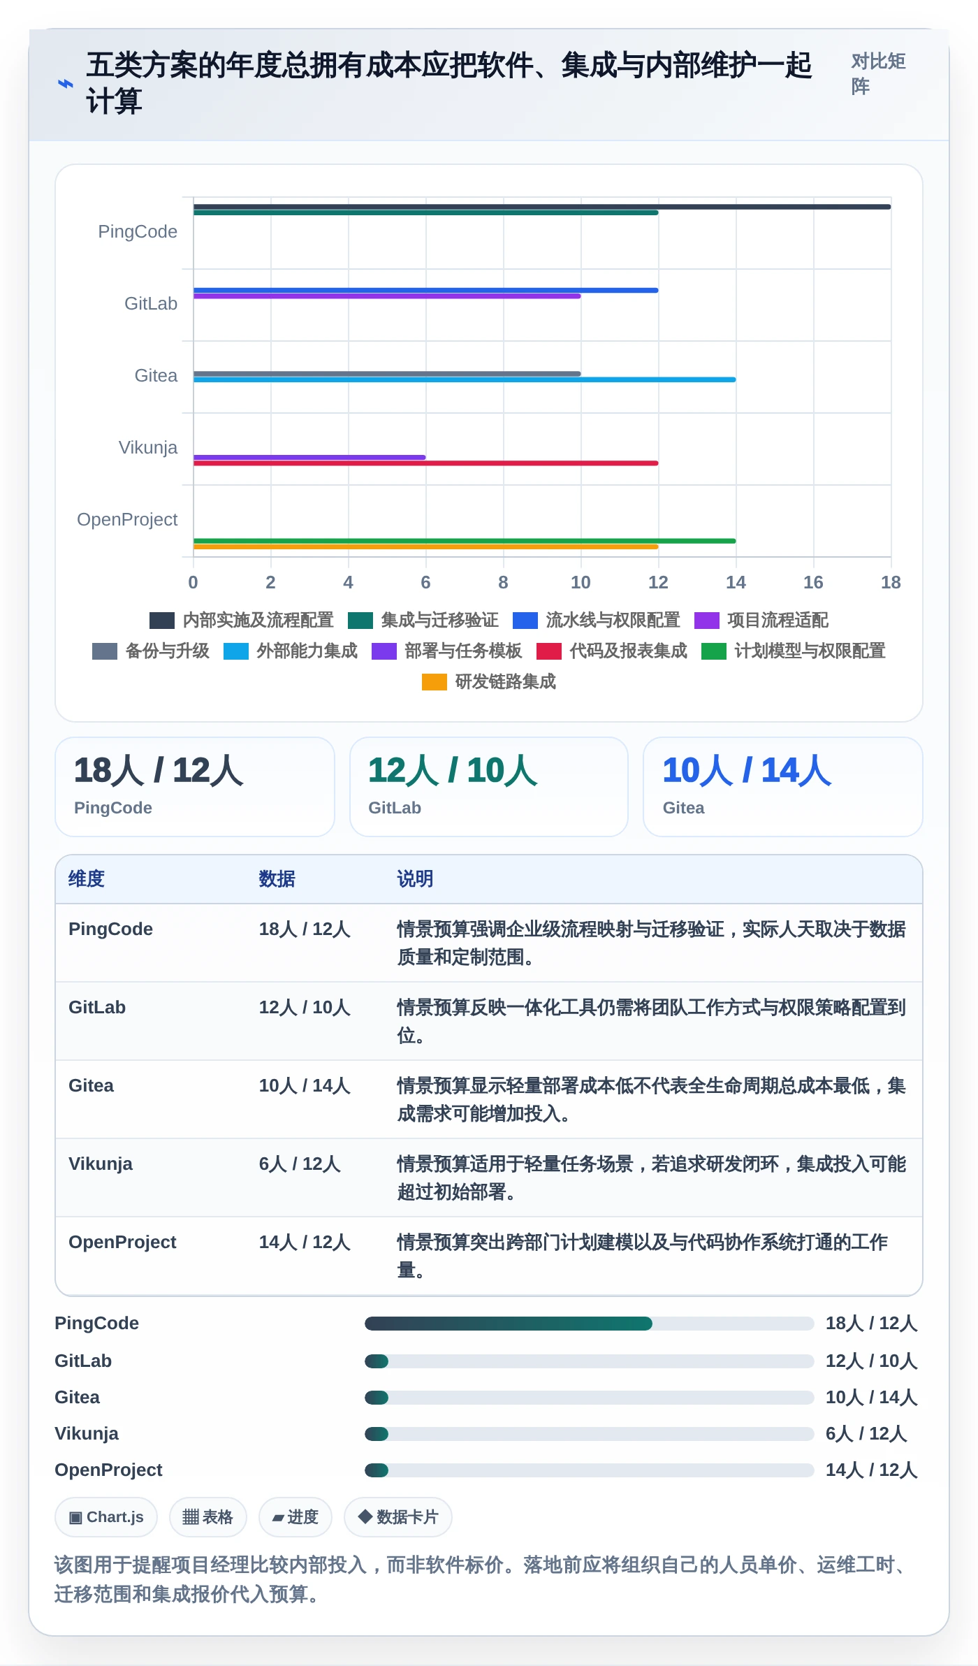Open the PingCode 18人 / 12人 data card
978x1666 pixels.
point(195,787)
